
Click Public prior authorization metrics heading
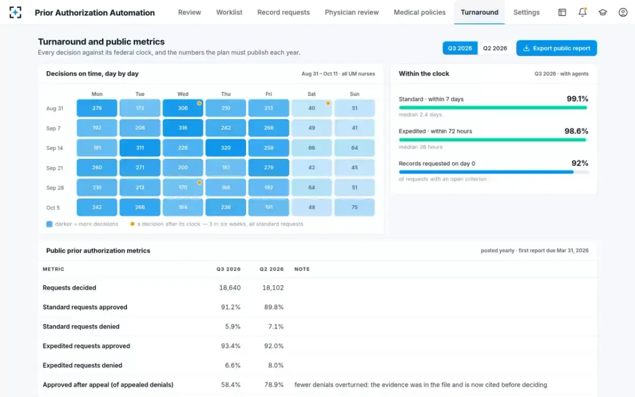98,250
